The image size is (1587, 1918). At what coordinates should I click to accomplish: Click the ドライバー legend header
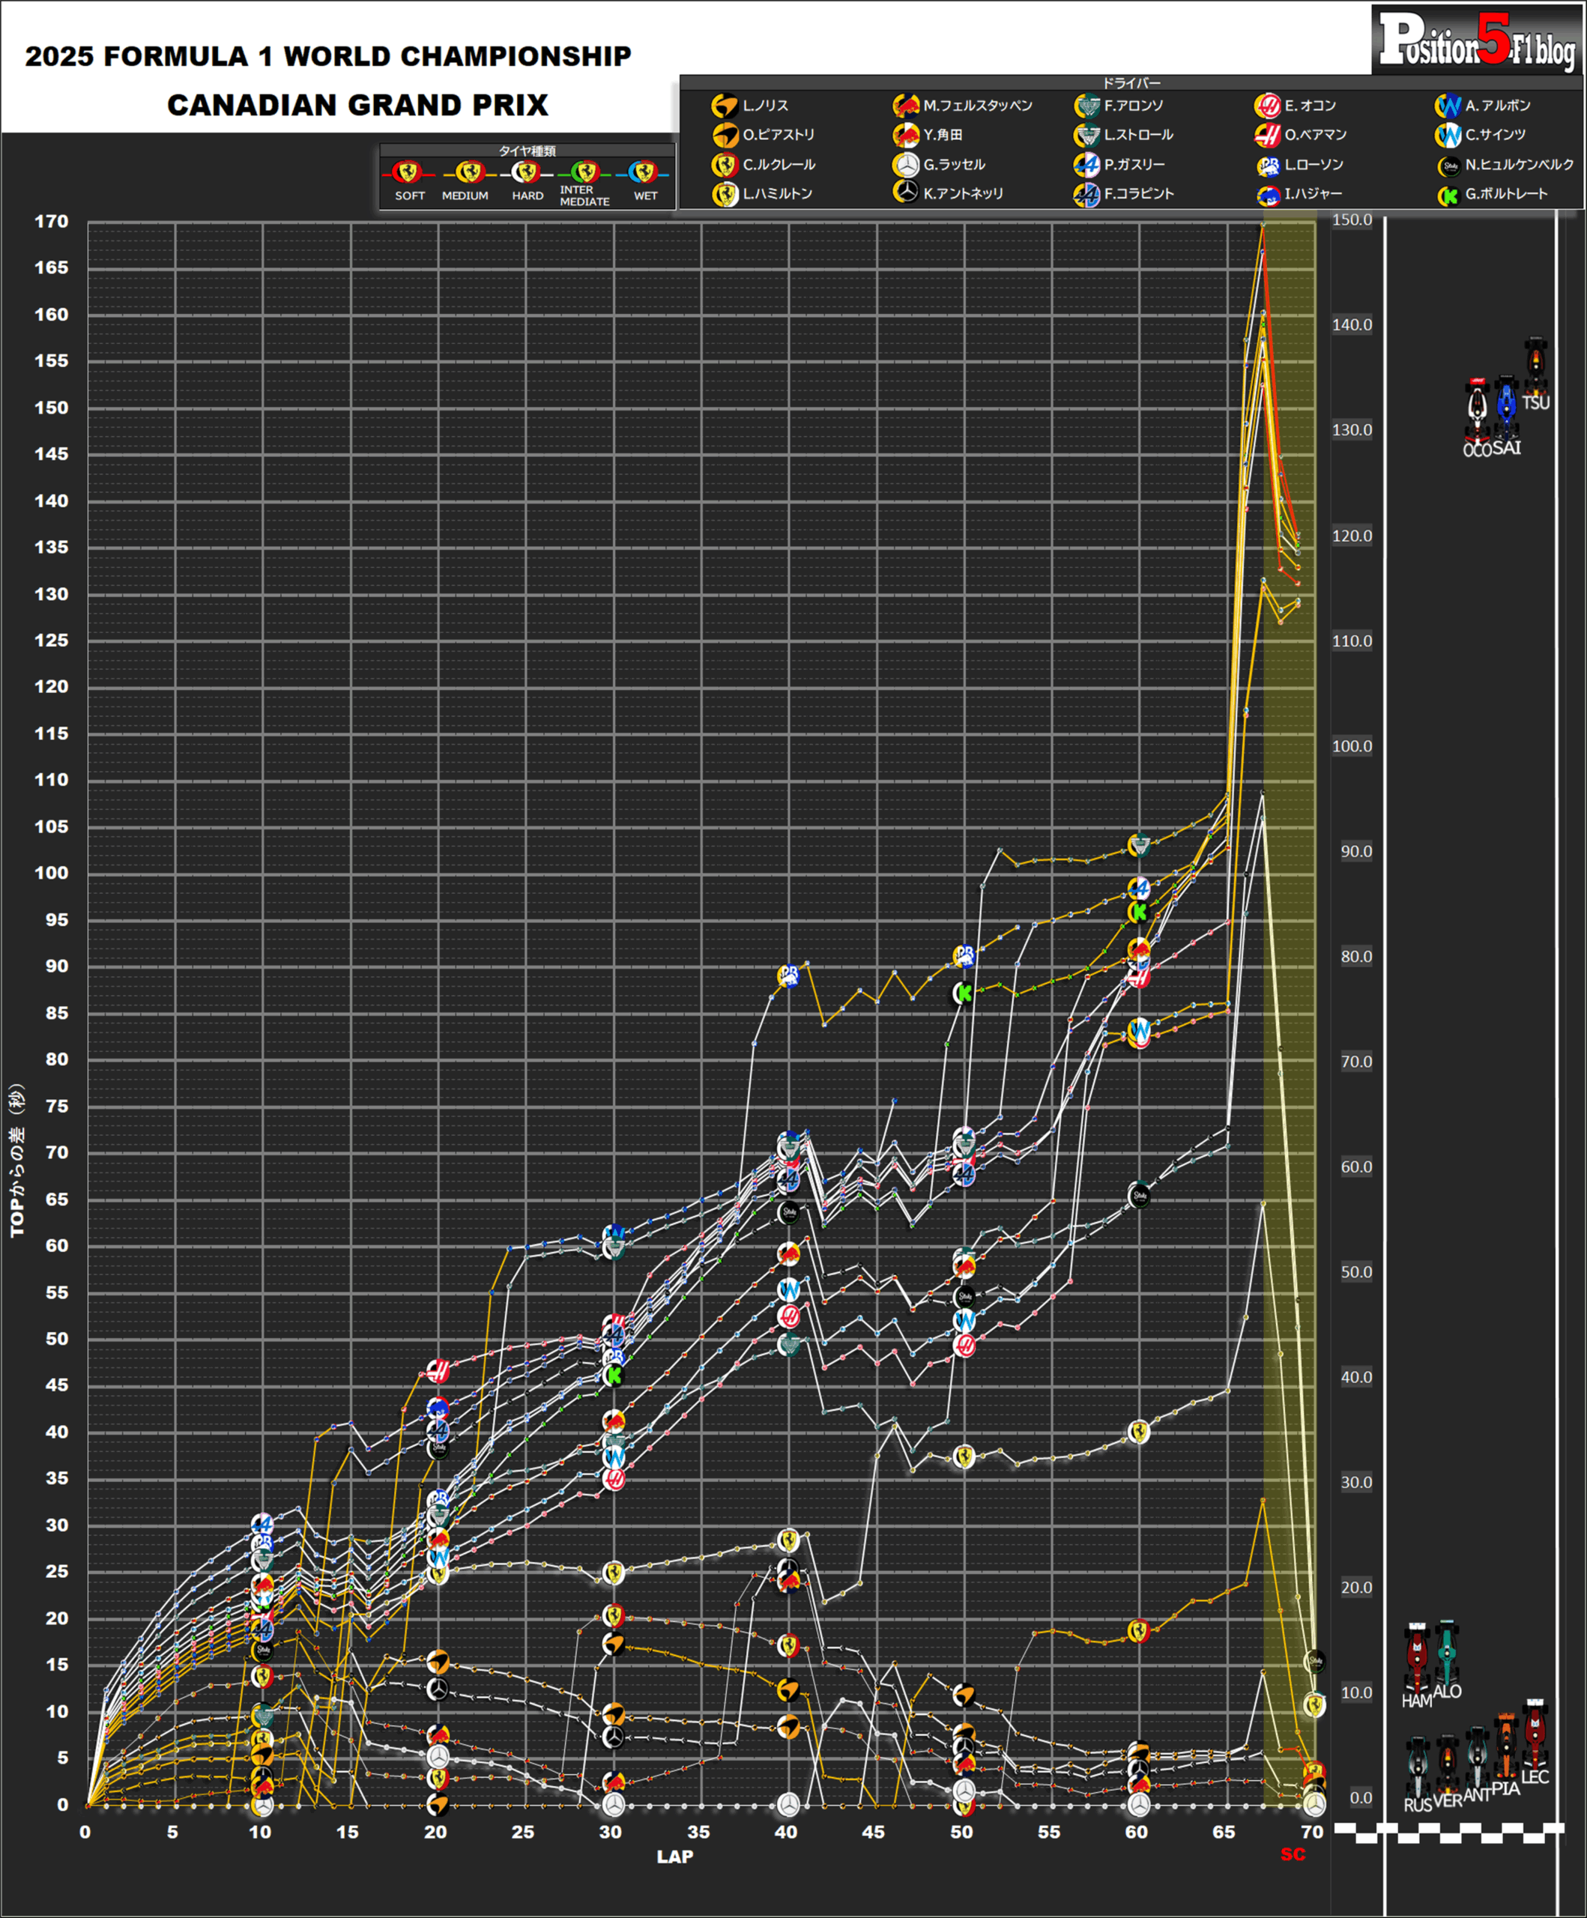(x=1131, y=83)
